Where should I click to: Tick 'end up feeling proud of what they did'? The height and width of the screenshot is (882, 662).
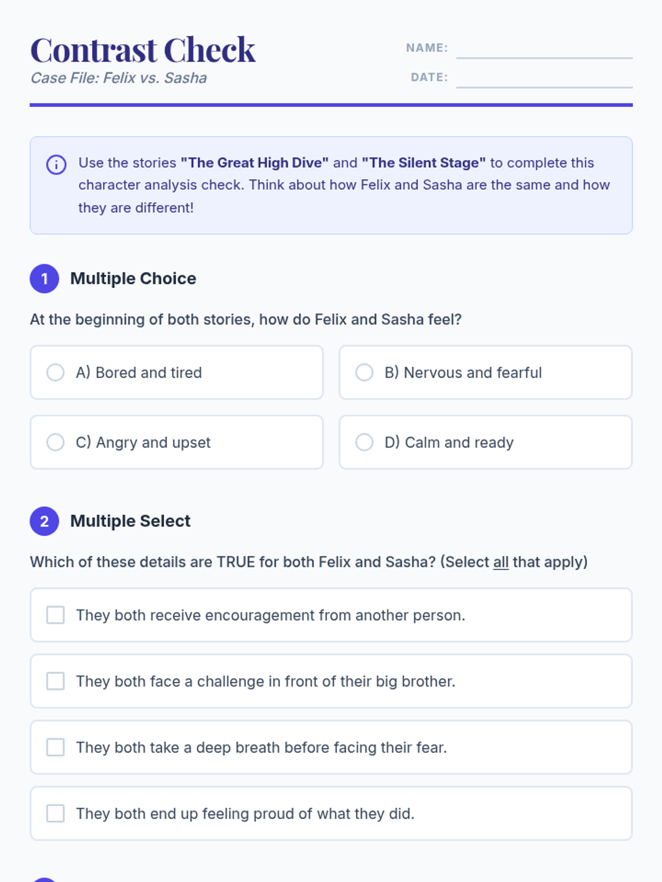[331, 814]
